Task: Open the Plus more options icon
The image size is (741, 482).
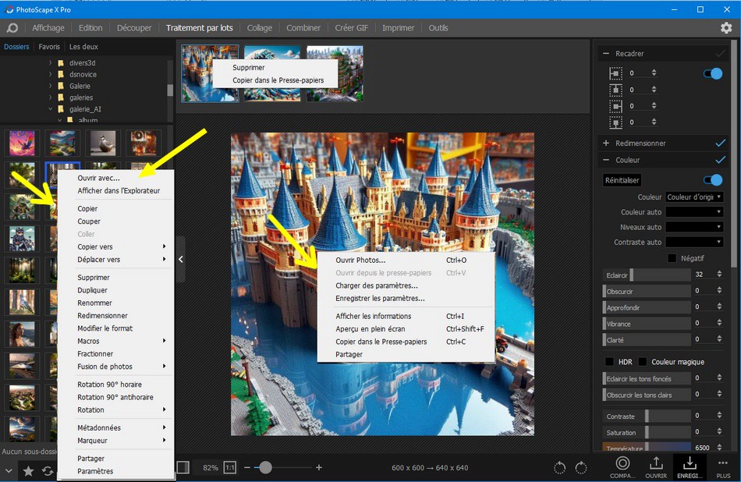Action: tap(723, 467)
